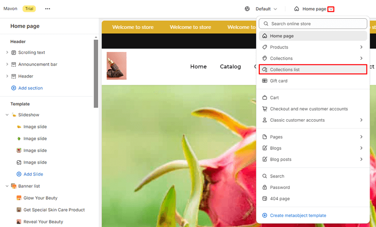Type in the Search online store field
Viewport: 376px width, 227px height.
pyautogui.click(x=317, y=24)
